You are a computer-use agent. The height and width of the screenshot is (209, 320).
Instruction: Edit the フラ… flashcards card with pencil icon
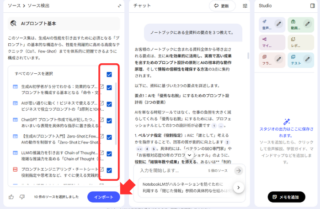(278, 59)
